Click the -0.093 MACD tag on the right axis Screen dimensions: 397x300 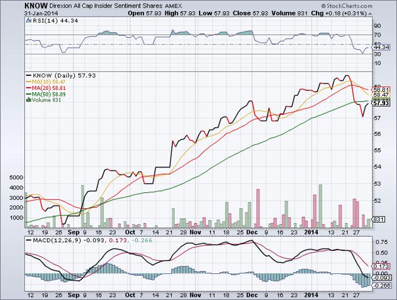pyautogui.click(x=381, y=278)
